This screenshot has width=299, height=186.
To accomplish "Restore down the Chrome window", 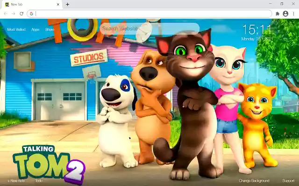I will pos(282,4).
